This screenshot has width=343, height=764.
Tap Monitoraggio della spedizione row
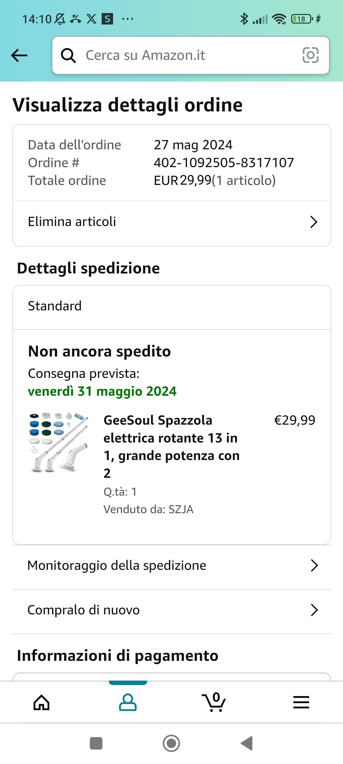click(x=117, y=566)
